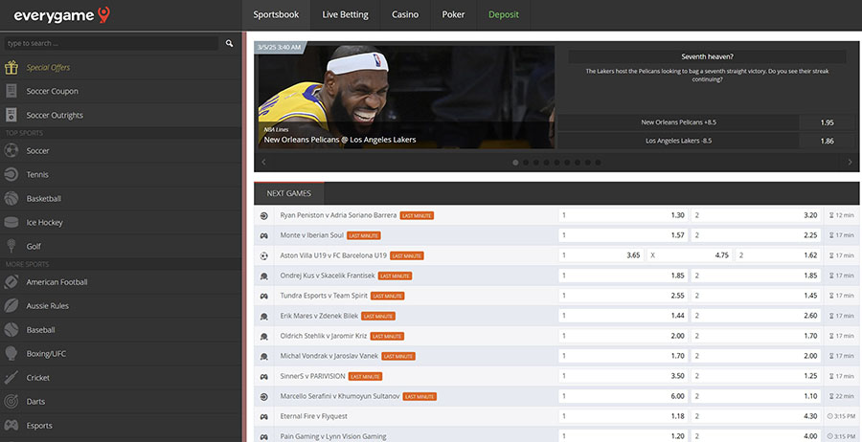Pick Iberian Soul to win at 2.25
Viewport: 862px width, 442px height.
point(756,235)
